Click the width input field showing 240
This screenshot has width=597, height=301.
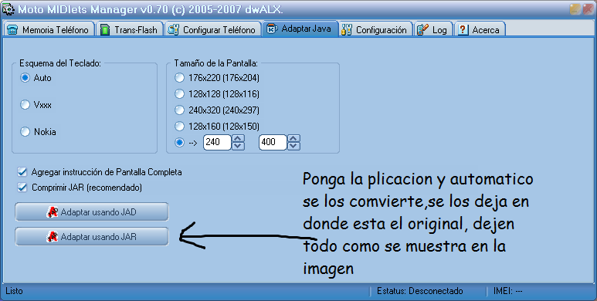(x=217, y=142)
